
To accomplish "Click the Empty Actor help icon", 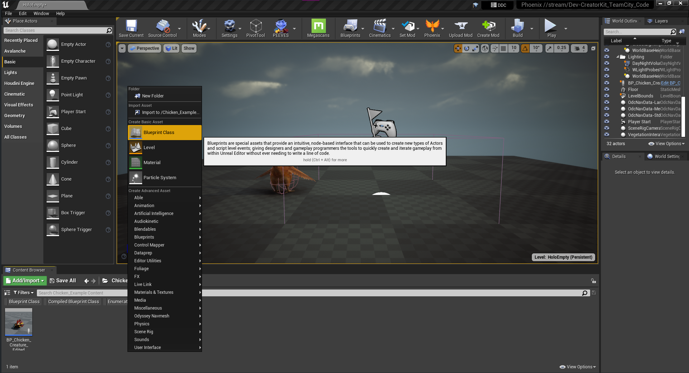I will pos(108,44).
